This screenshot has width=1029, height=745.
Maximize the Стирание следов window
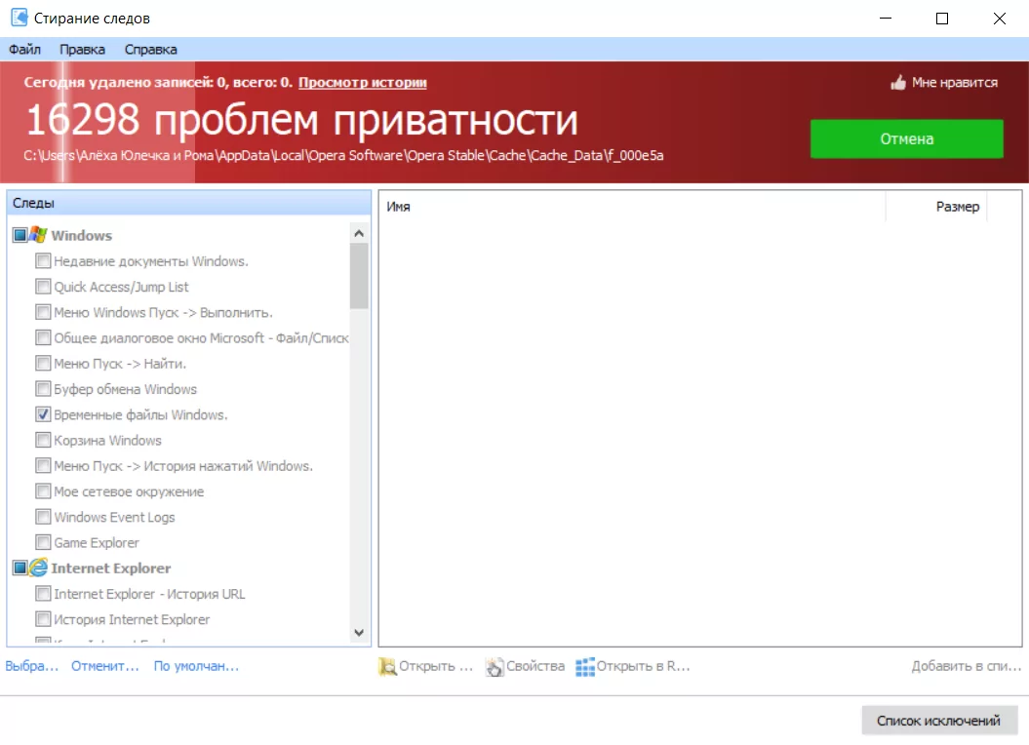click(942, 19)
